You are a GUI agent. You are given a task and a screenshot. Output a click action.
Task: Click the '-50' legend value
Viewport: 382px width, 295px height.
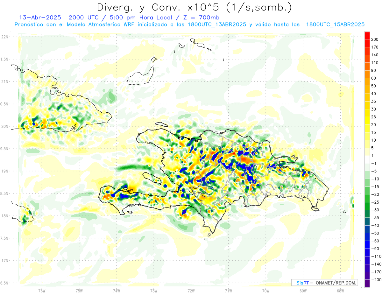tap(375, 233)
